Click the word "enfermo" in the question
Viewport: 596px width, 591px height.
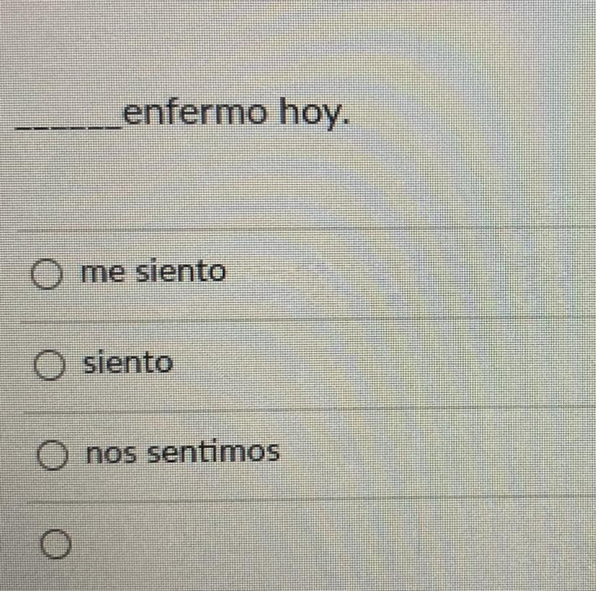(195, 112)
